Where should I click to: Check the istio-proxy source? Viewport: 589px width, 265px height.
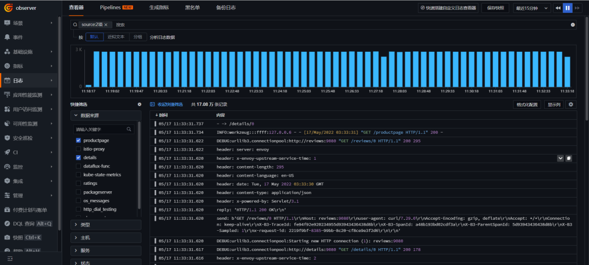pos(78,149)
